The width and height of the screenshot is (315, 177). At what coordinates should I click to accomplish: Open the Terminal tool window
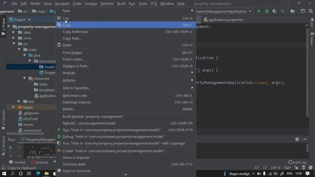[17, 162]
